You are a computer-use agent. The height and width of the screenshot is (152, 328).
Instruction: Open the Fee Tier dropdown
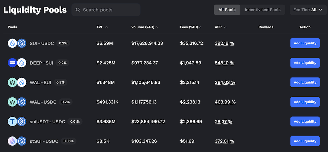pos(307,10)
